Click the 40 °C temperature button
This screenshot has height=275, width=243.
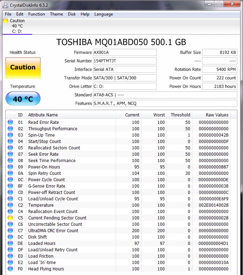[x=23, y=99]
